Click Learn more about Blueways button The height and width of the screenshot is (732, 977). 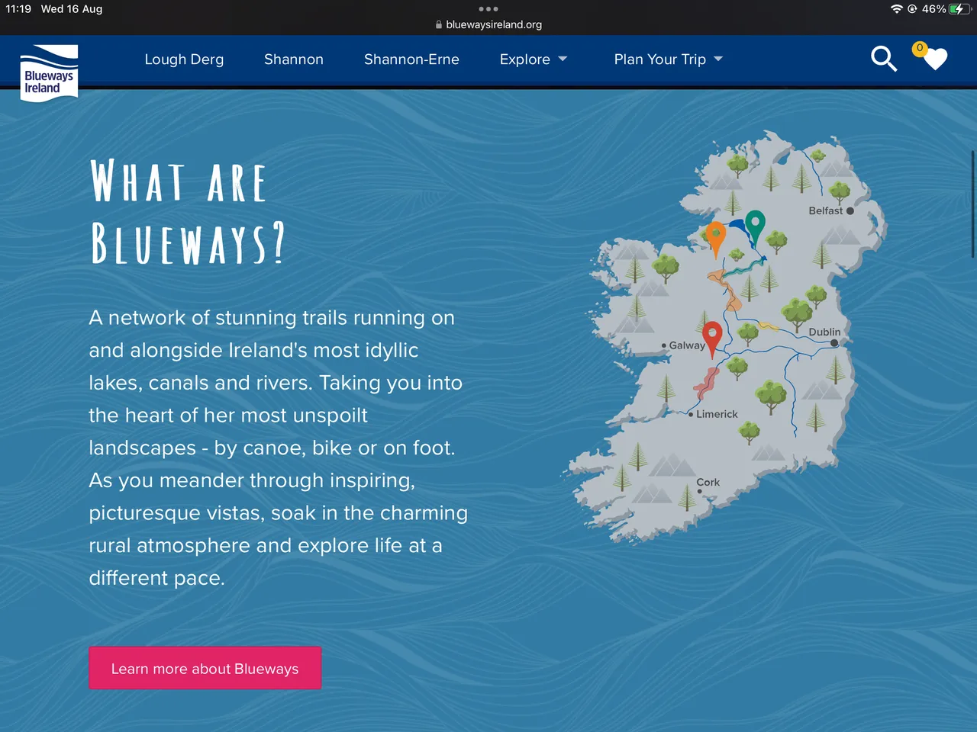click(x=205, y=668)
